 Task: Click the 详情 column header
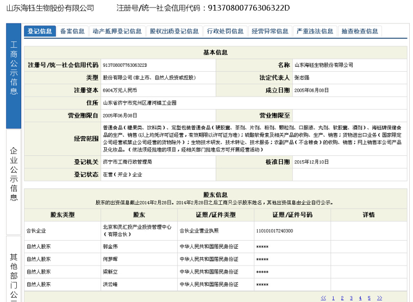(x=369, y=215)
